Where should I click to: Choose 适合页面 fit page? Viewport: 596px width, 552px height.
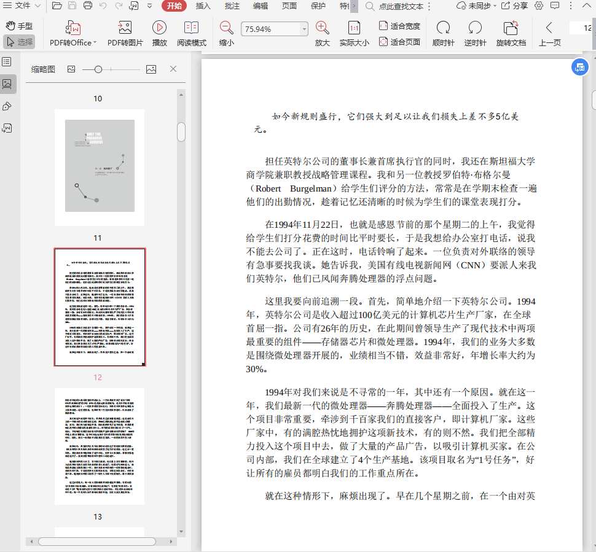click(x=400, y=42)
